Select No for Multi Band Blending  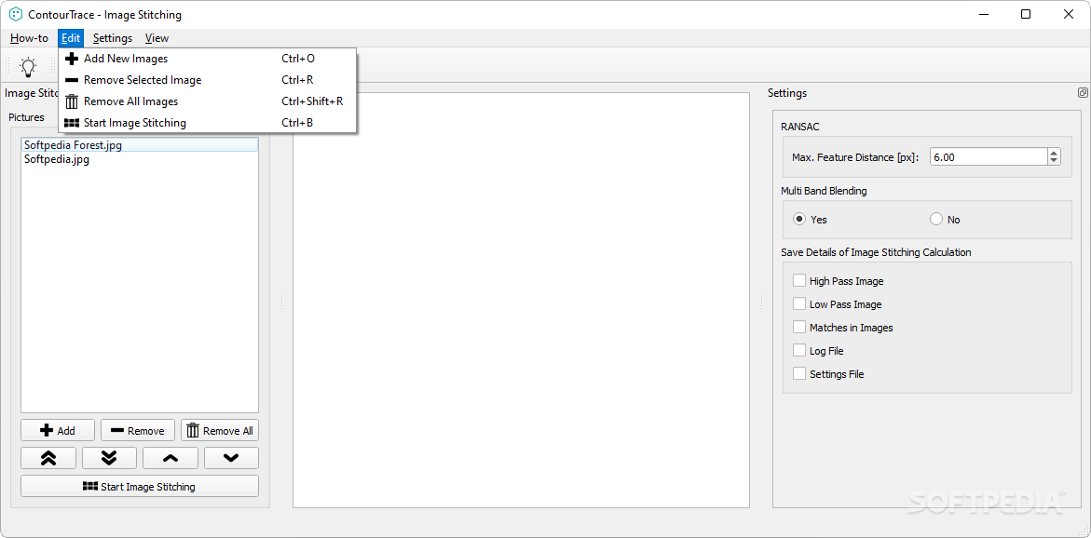point(936,220)
